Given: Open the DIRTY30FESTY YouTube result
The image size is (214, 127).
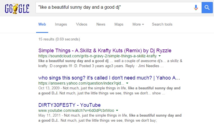Looking at the screenshot, I should pyautogui.click(x=69, y=105).
